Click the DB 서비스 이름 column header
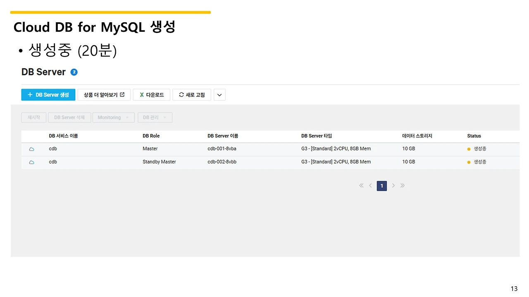529x297 pixels. click(63, 136)
